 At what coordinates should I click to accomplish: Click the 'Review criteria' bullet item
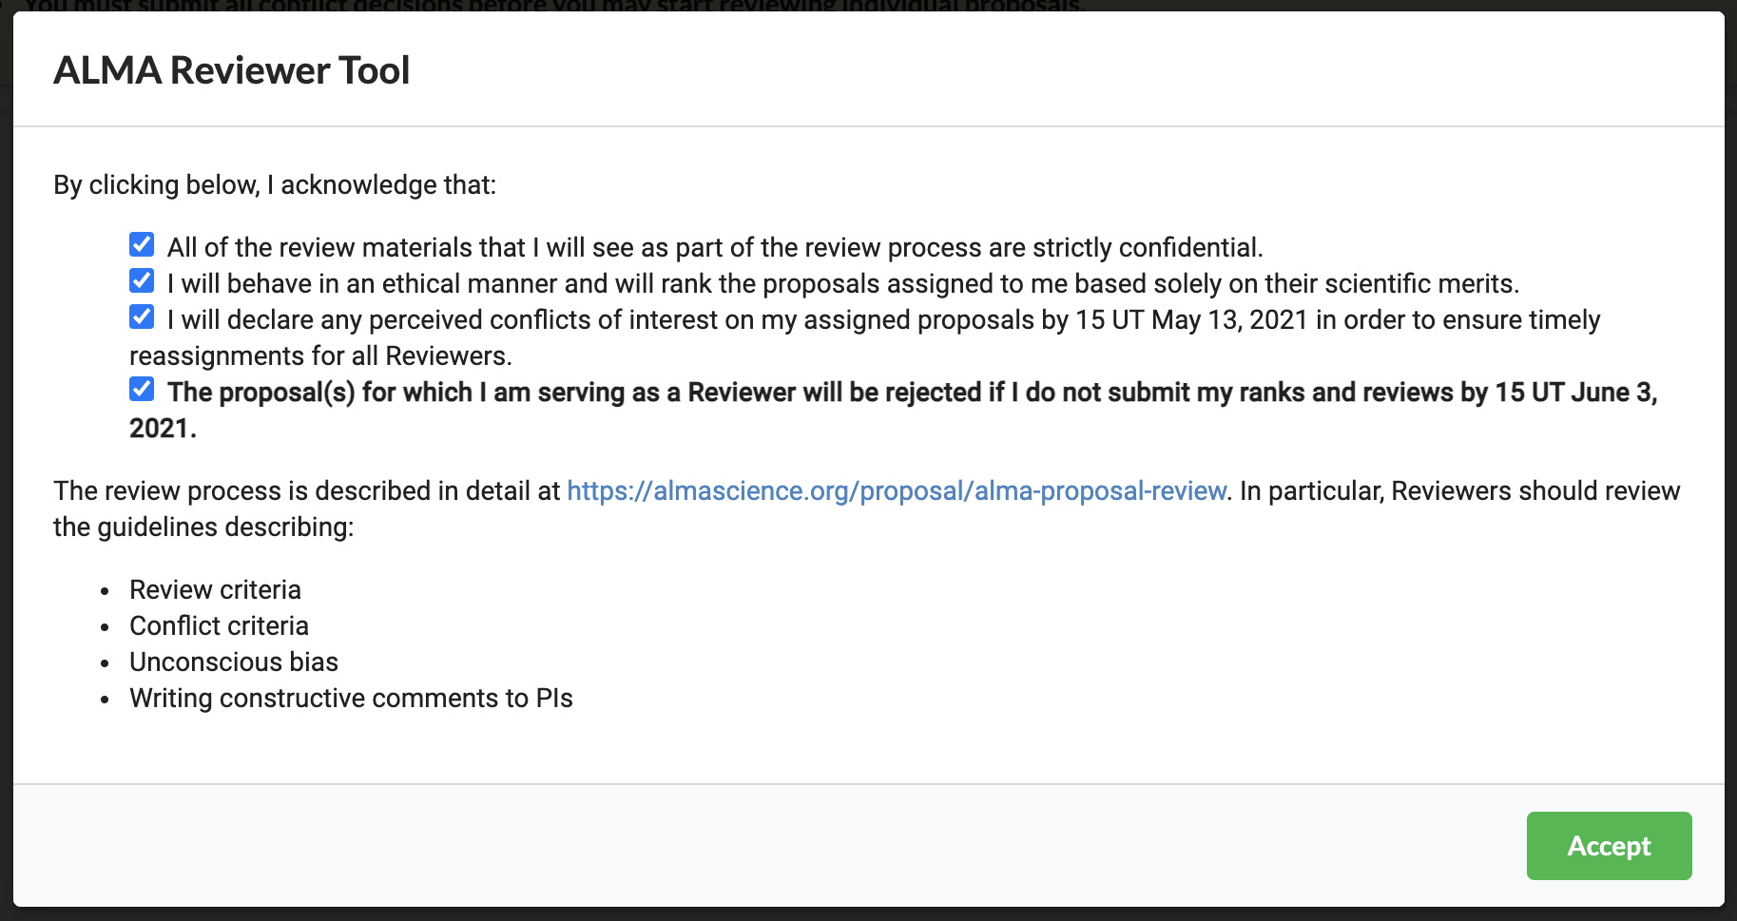coord(215,590)
